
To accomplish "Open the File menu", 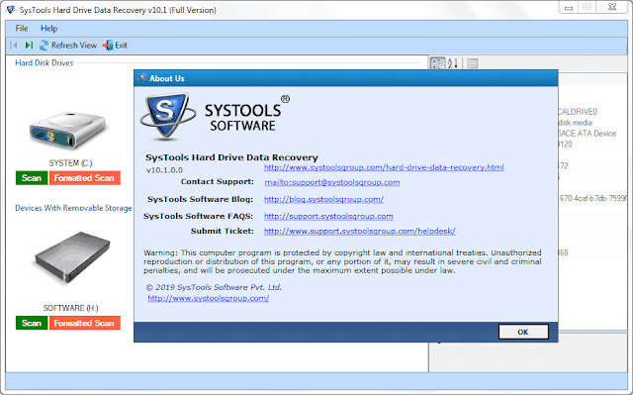I will click(22, 29).
